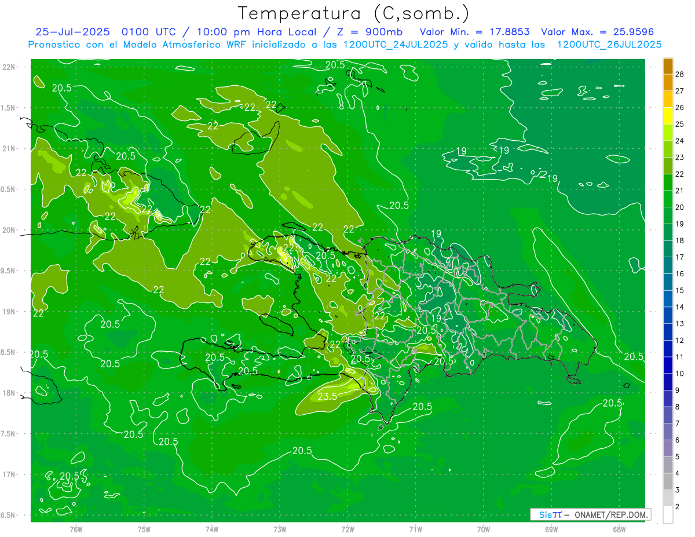Click the 22N latitude axis label

[8, 67]
